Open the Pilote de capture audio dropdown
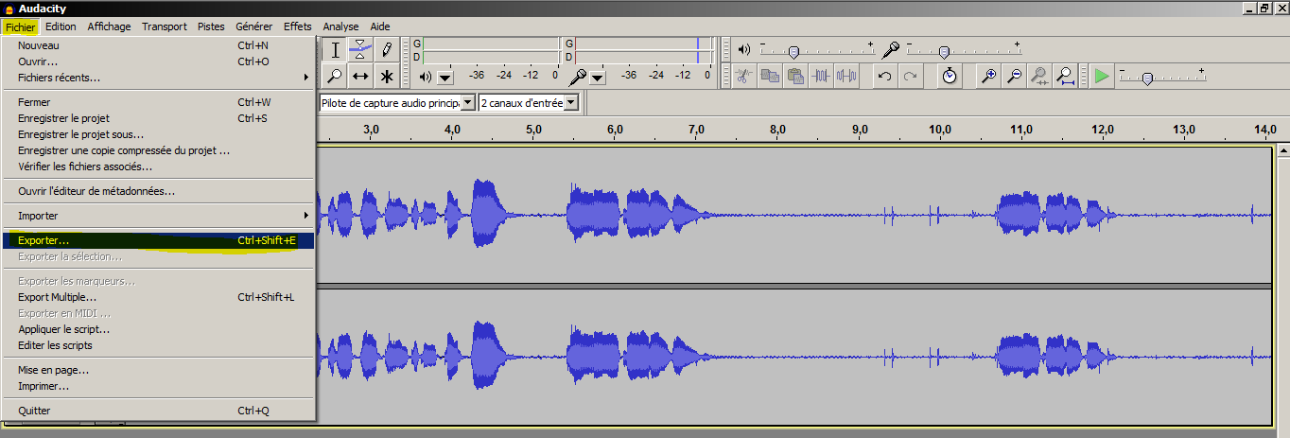The width and height of the screenshot is (1290, 438). tap(468, 102)
